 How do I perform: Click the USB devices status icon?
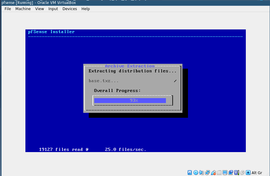(x=213, y=173)
